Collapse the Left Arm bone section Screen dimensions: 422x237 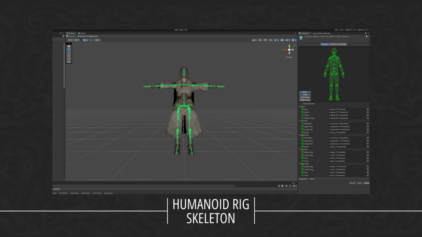coord(300,121)
